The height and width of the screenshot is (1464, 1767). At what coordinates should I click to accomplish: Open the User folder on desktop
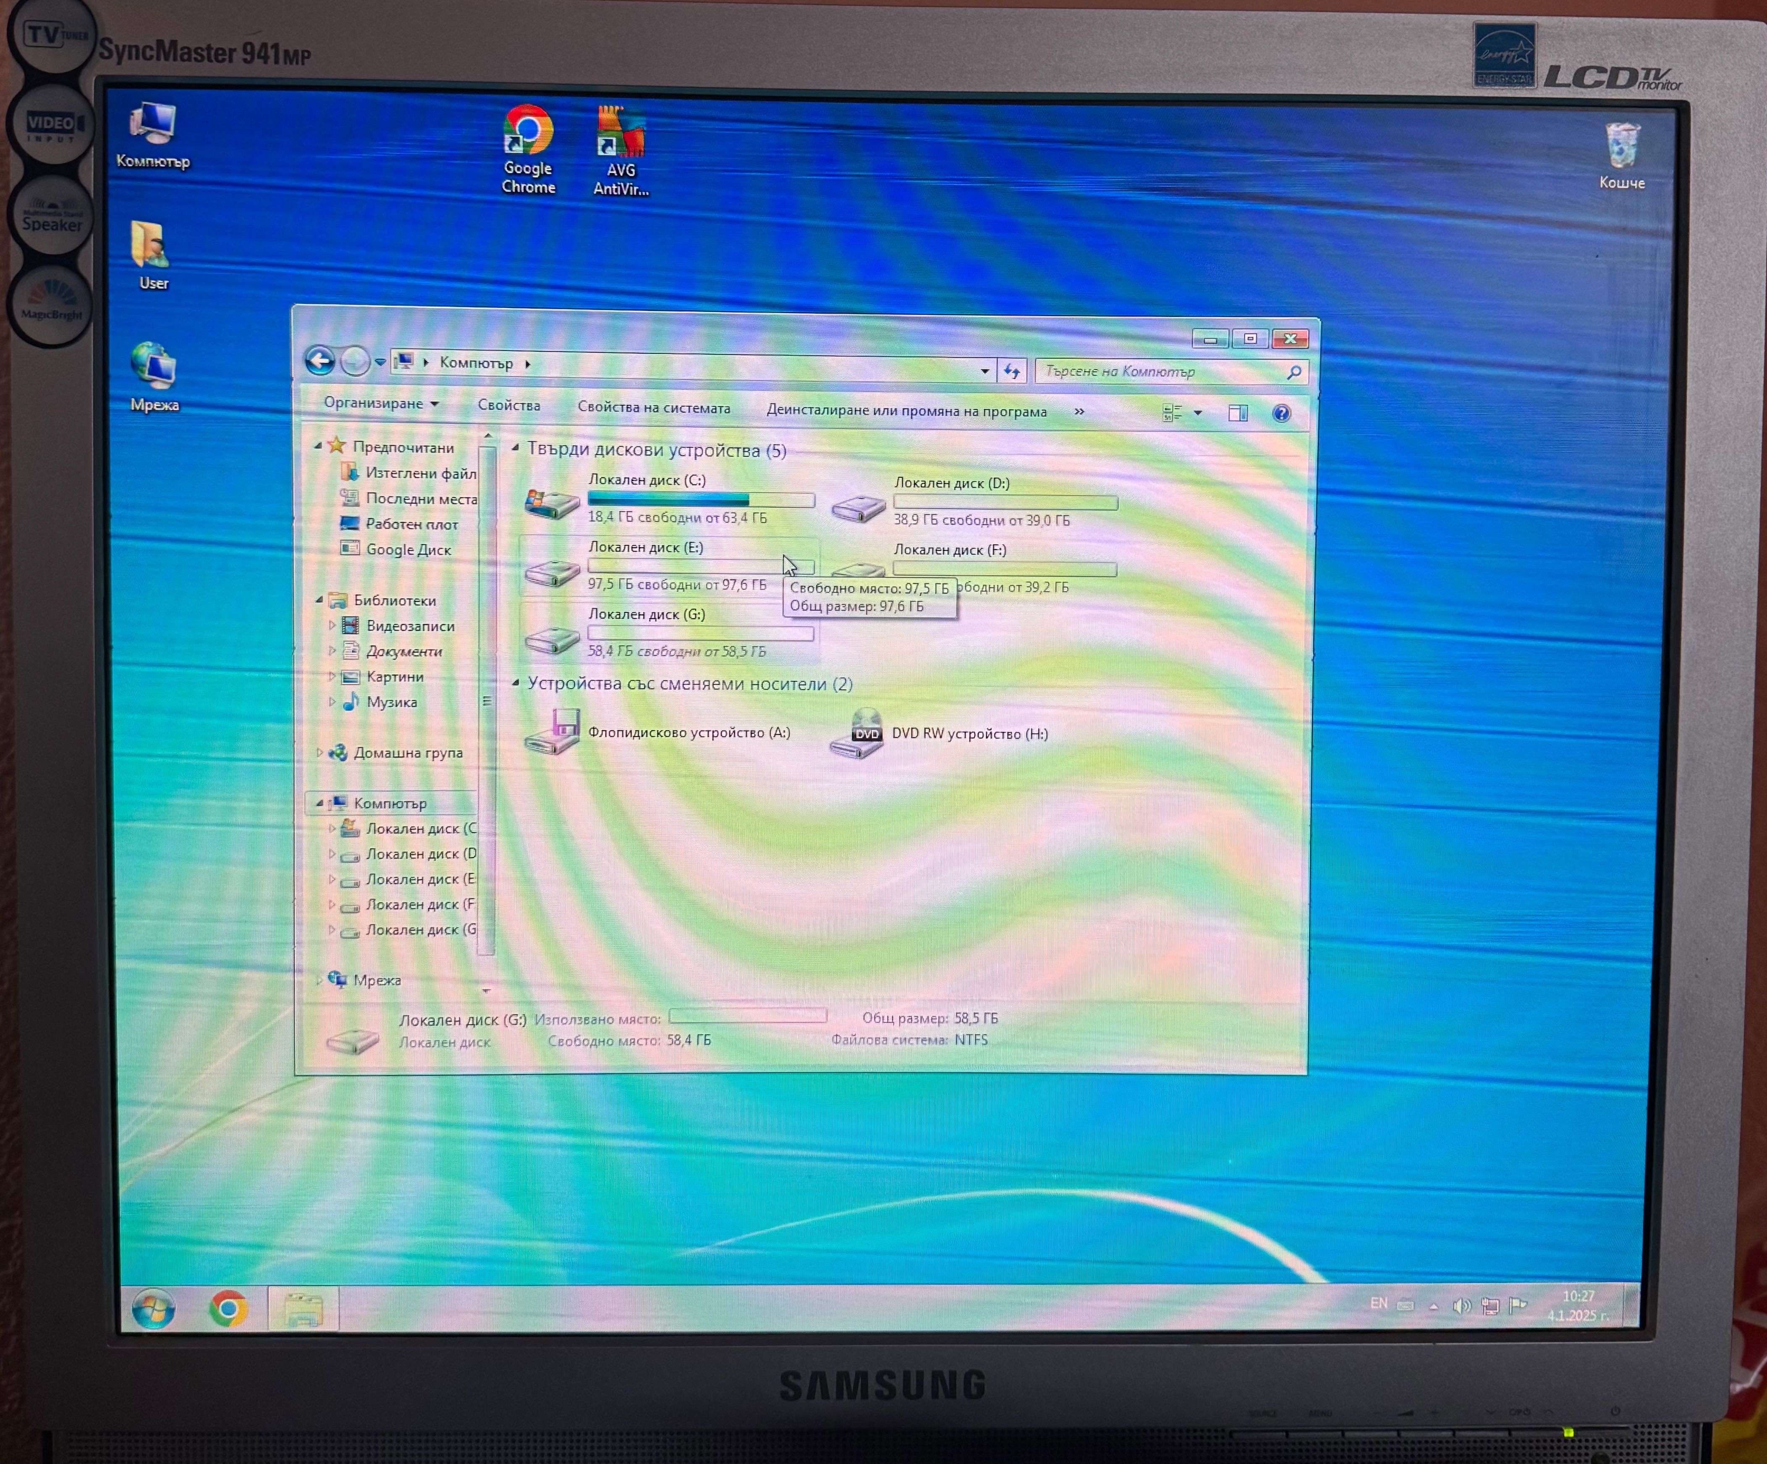(x=152, y=256)
